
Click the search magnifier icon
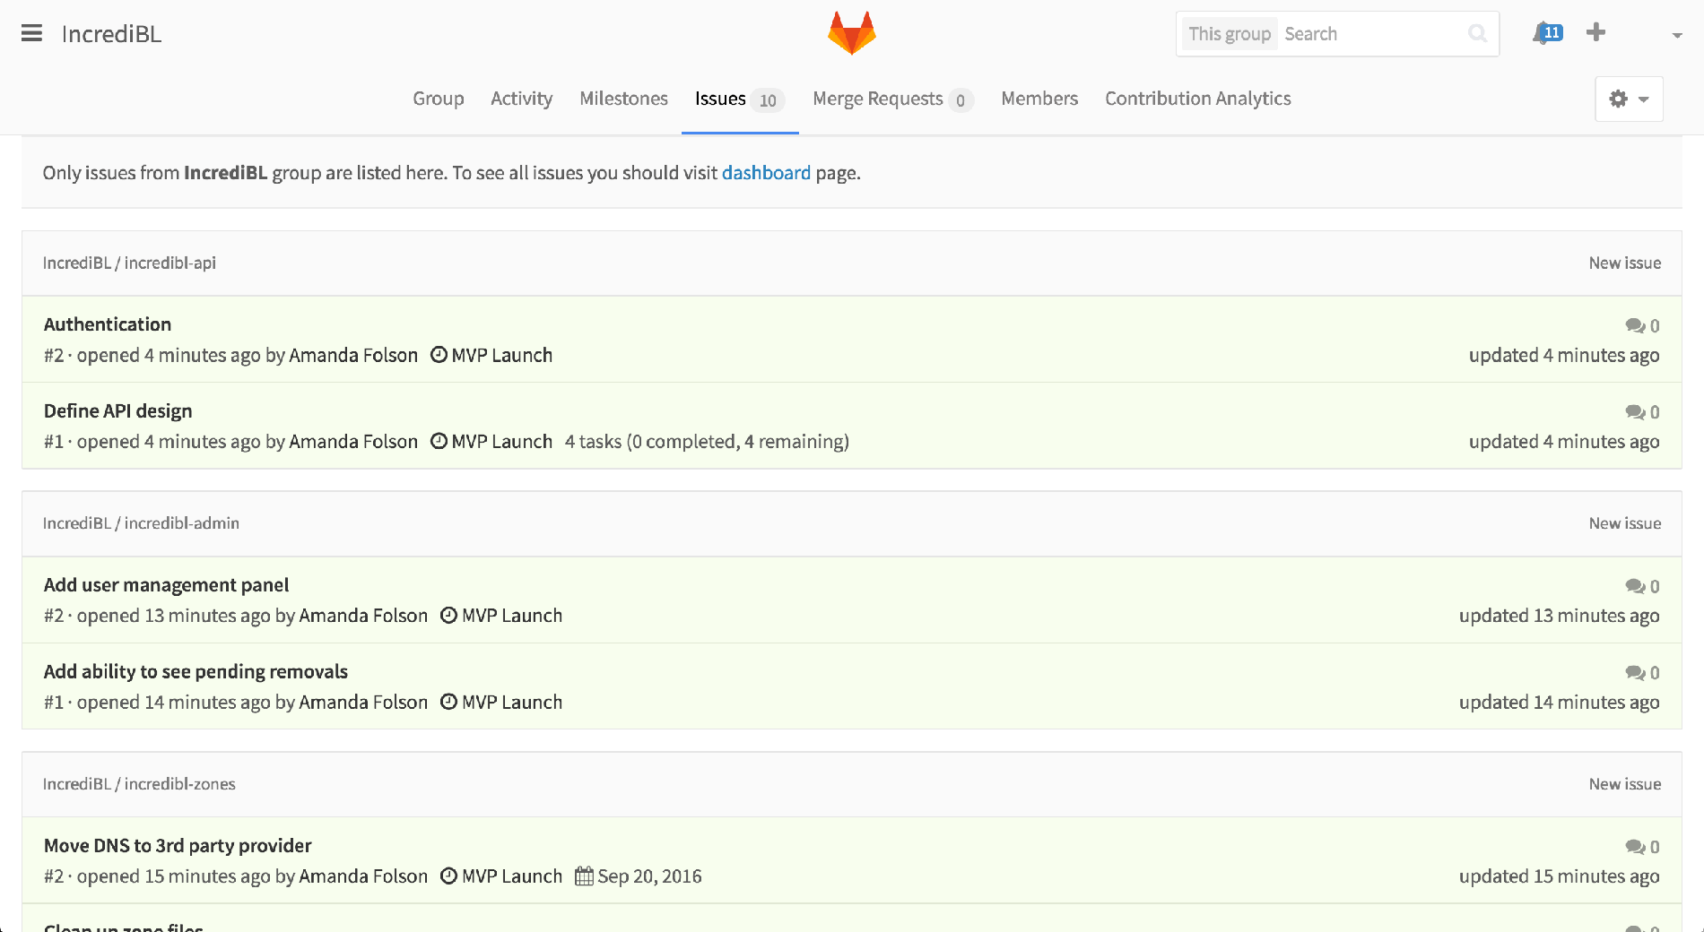[1477, 34]
